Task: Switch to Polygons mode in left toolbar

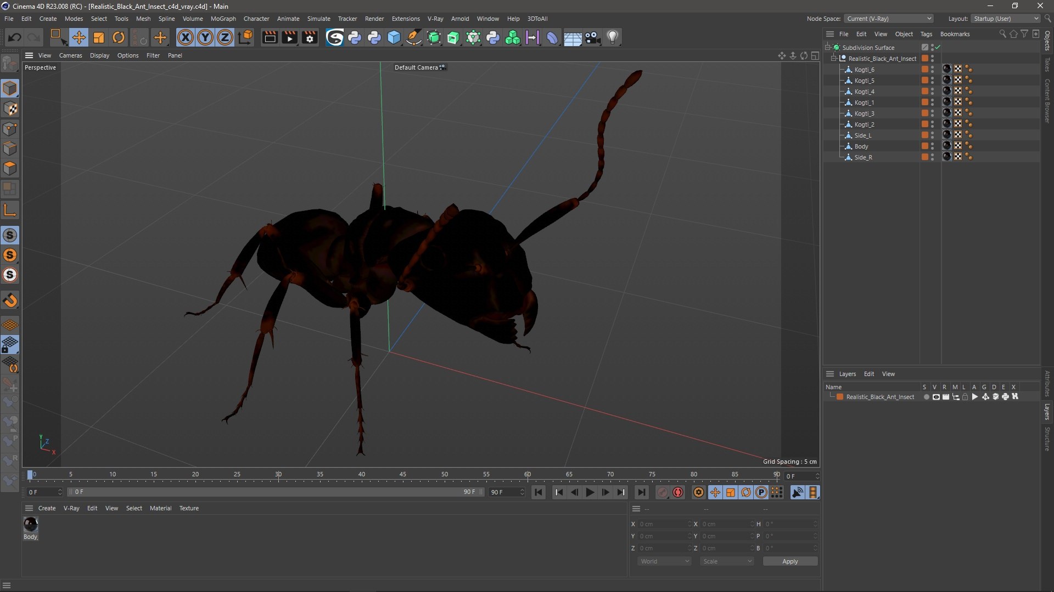Action: click(x=10, y=168)
